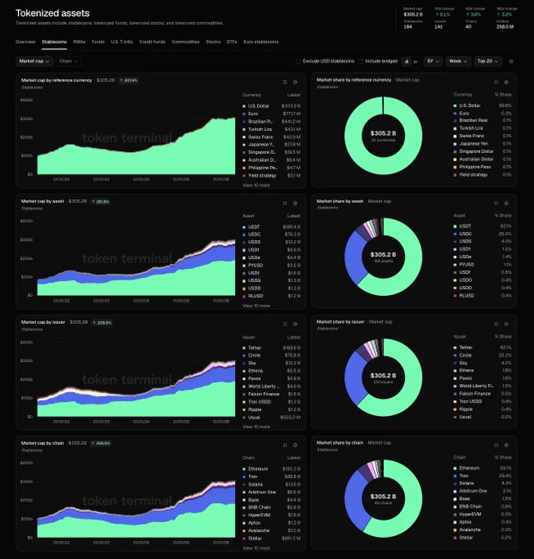Open the ETFs tab
Viewport: 534px width, 559px height.
pyautogui.click(x=232, y=42)
